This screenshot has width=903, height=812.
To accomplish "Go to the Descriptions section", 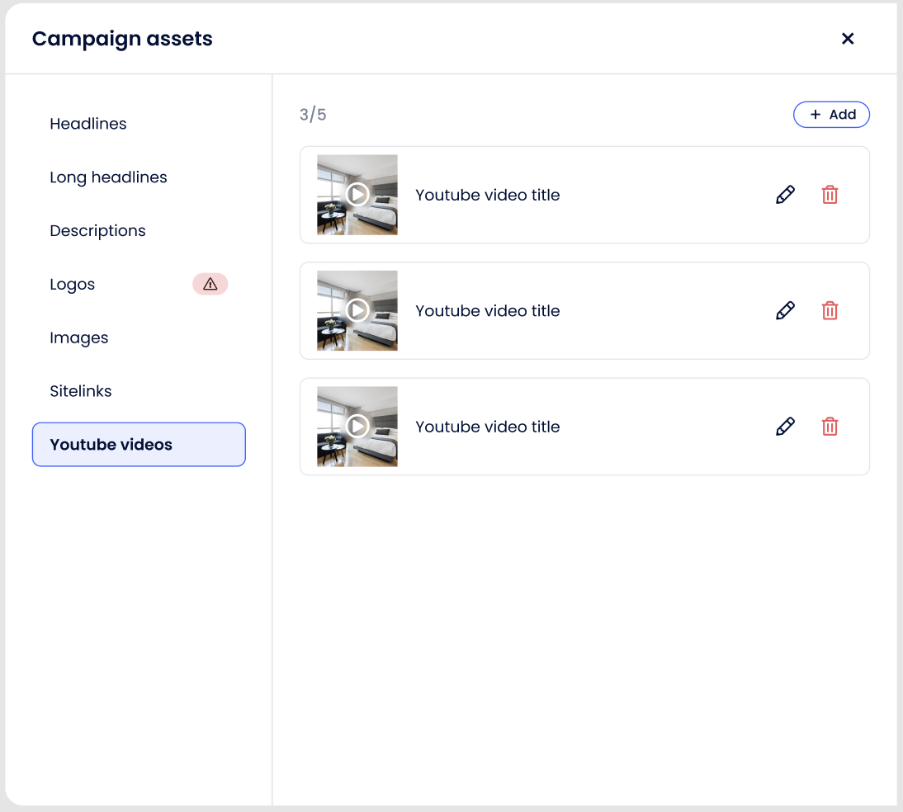I will [x=97, y=231].
